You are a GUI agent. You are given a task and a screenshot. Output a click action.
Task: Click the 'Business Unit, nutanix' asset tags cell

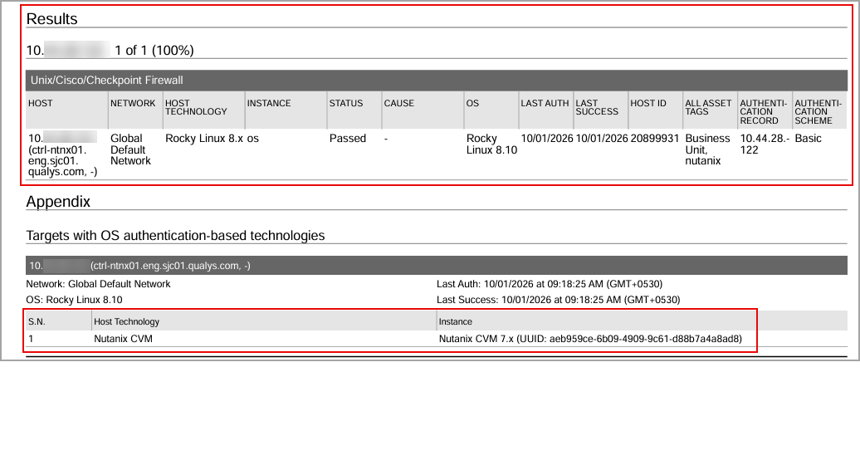coord(707,149)
